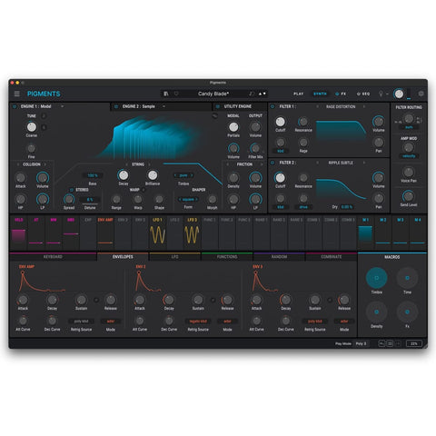Open the settings gear icon

[x=421, y=94]
